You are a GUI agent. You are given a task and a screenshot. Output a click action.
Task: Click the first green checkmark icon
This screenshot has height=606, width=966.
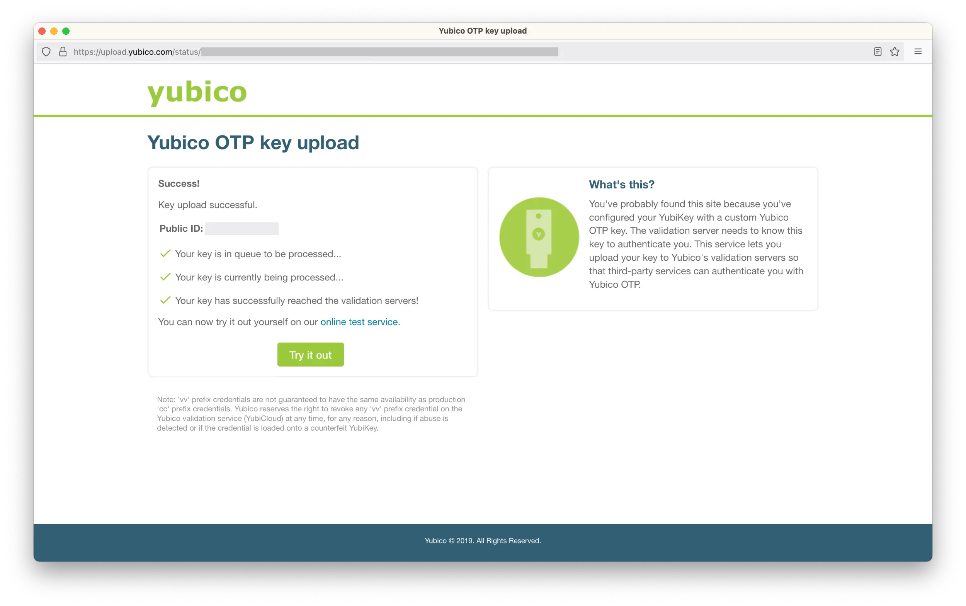[x=164, y=253]
